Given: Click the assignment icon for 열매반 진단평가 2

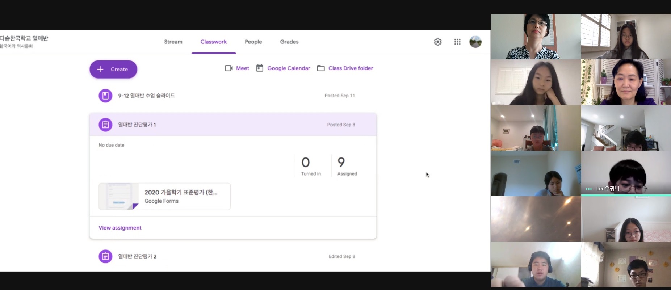Looking at the screenshot, I should (105, 256).
